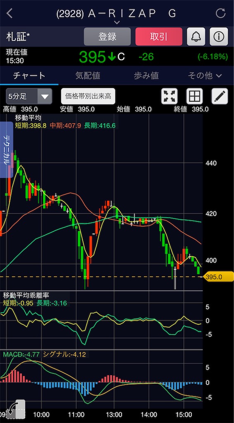234x423 pixels.
Task: Tap the back arrow icon
Action: click(10, 13)
